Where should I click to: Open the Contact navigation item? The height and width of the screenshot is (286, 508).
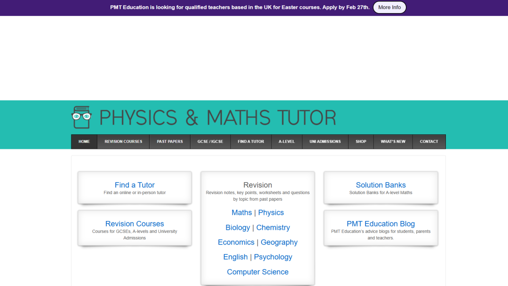(429, 141)
